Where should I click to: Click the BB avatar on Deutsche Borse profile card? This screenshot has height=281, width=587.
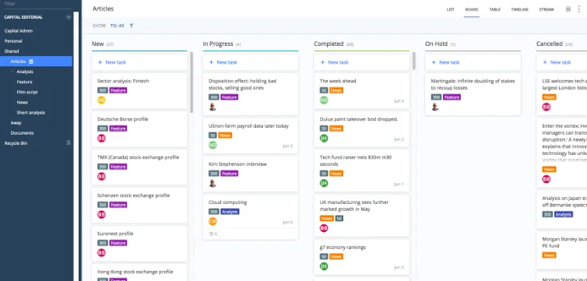101,138
